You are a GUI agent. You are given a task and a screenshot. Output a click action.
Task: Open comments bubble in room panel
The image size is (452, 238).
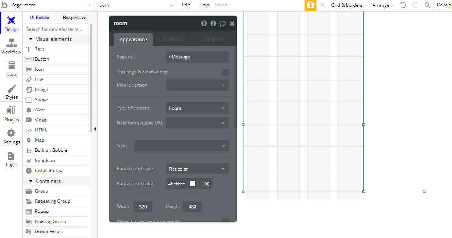223,23
